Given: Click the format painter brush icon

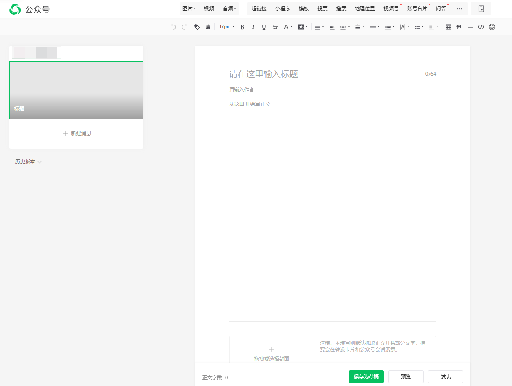Looking at the screenshot, I should [208, 27].
